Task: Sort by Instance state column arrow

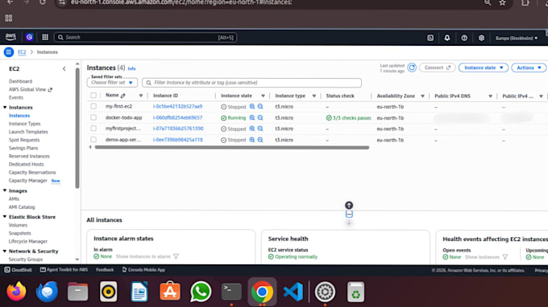Action: [x=263, y=96]
